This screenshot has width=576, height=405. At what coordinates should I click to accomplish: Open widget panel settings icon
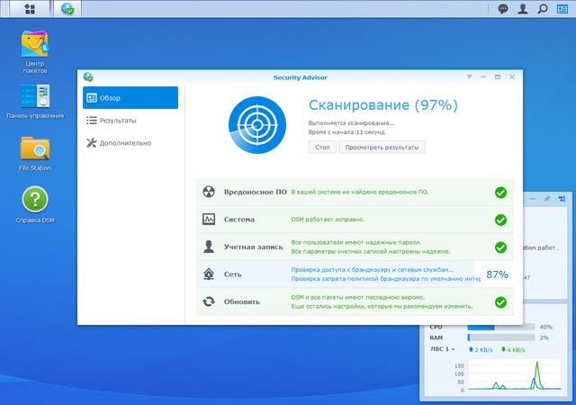point(562,199)
